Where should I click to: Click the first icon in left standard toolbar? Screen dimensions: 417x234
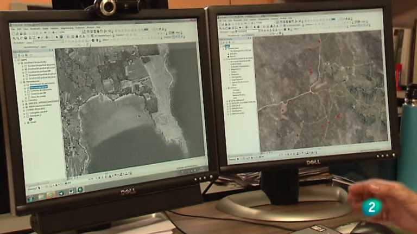point(14,34)
